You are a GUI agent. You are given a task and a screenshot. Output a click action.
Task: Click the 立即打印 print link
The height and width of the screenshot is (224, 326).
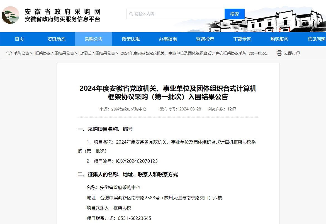pos(292,53)
